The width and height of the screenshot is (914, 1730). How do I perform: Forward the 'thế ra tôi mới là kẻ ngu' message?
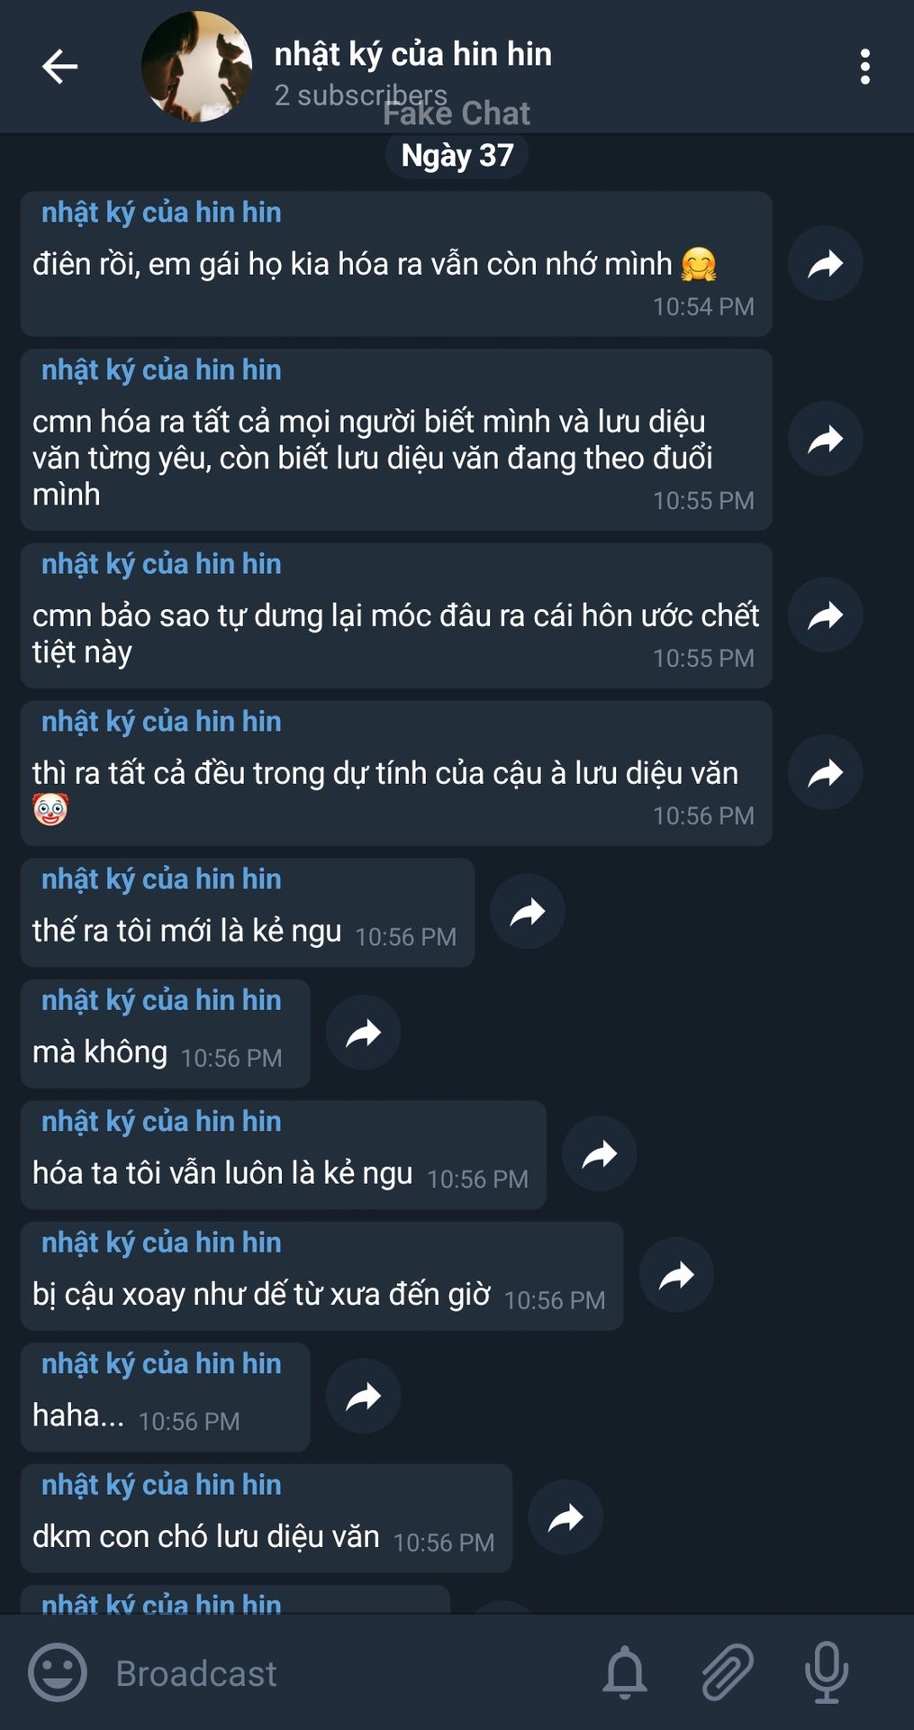528,912
